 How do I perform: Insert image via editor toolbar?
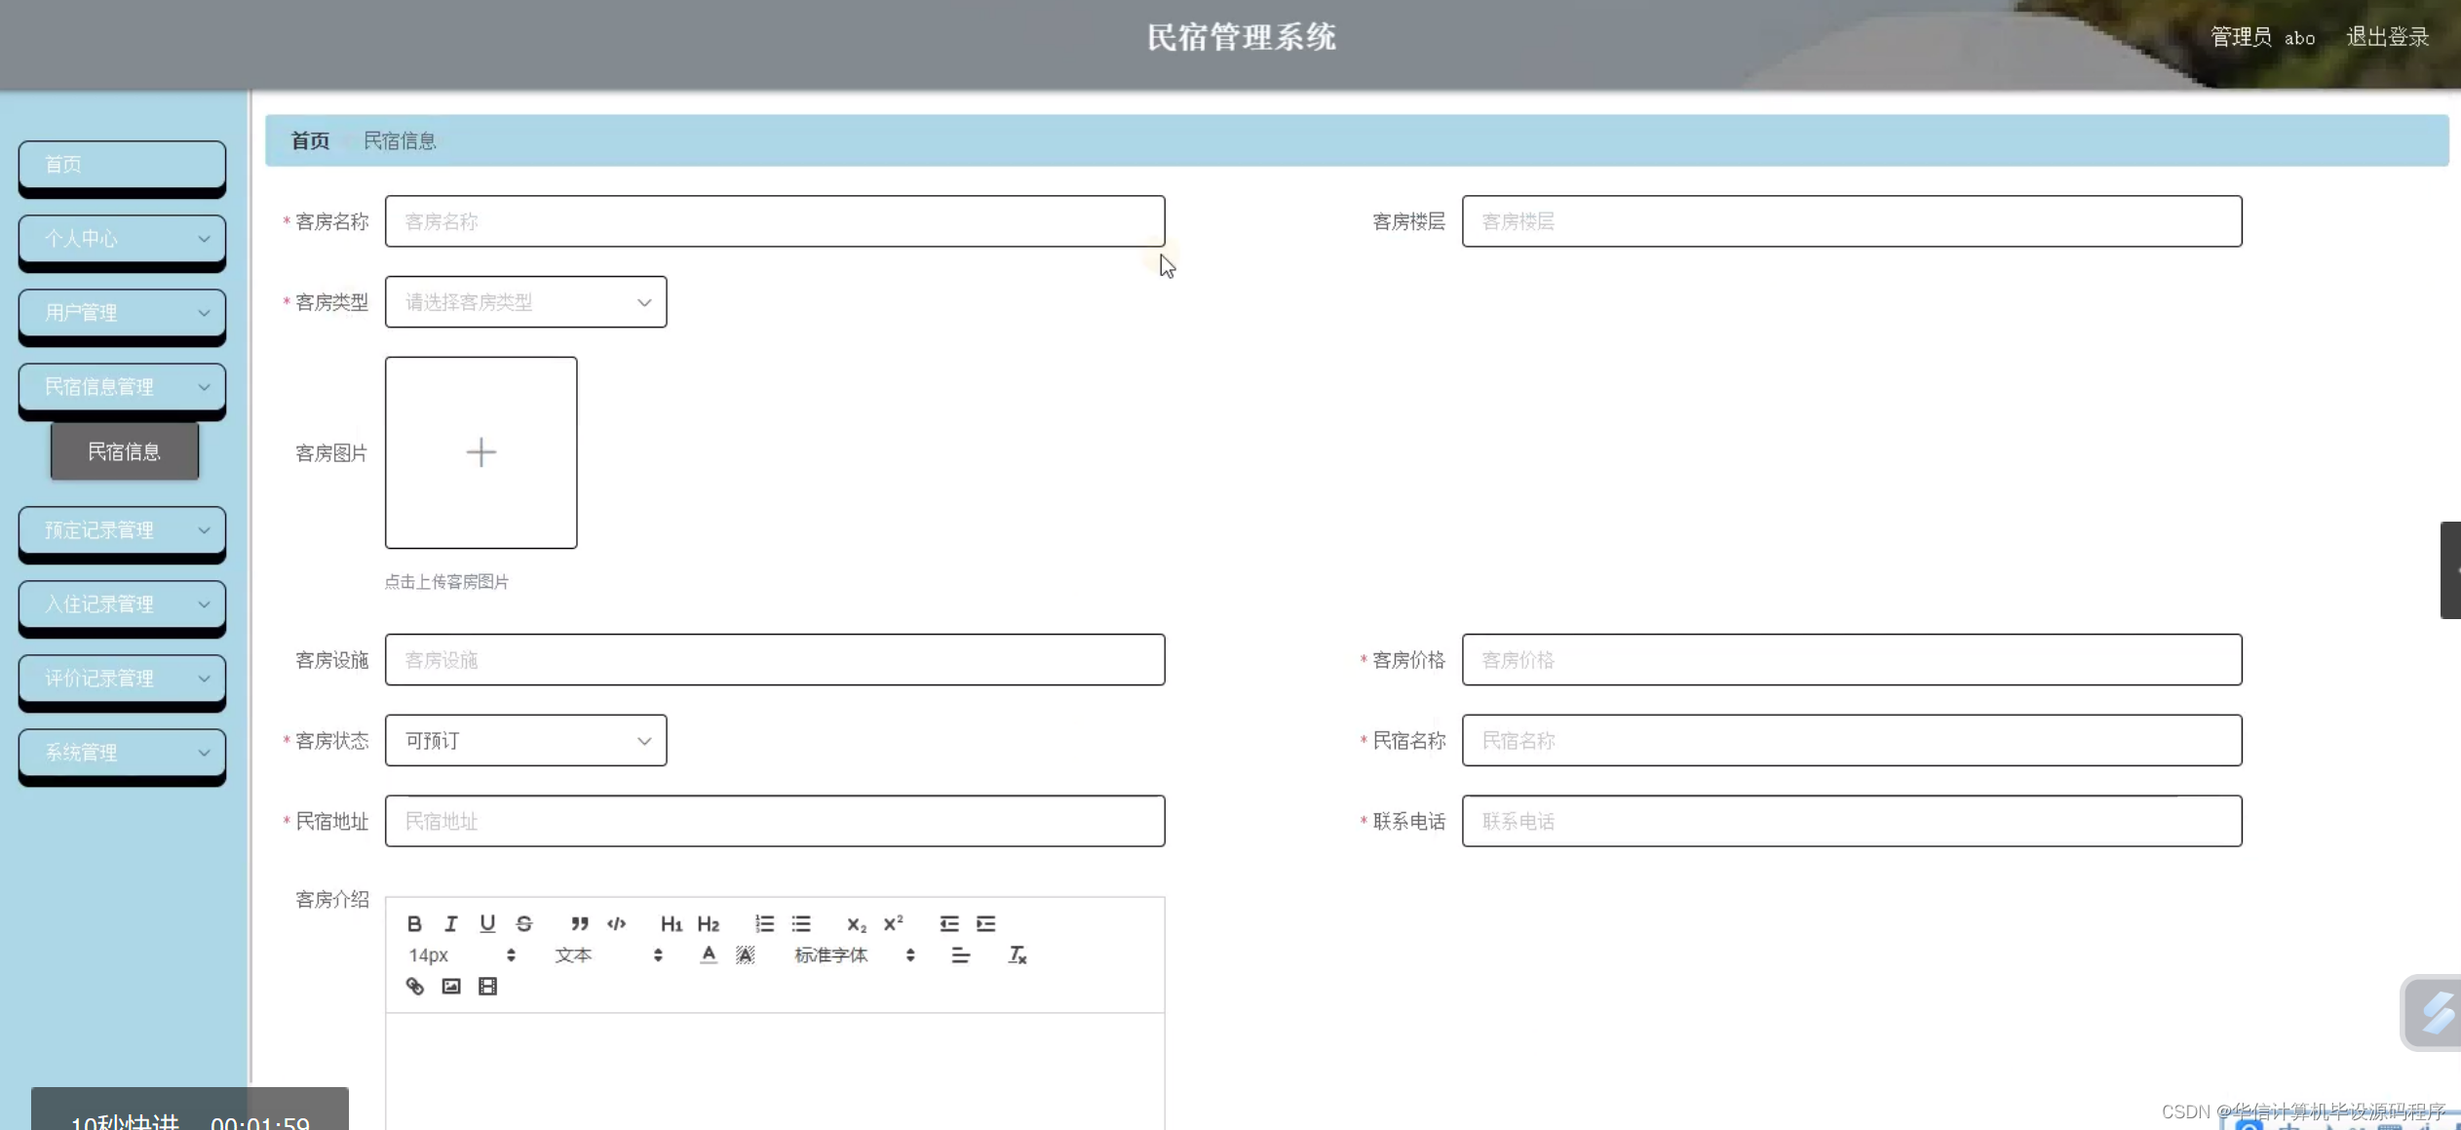[x=450, y=986]
